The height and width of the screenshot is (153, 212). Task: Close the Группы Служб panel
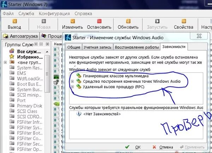(47, 44)
